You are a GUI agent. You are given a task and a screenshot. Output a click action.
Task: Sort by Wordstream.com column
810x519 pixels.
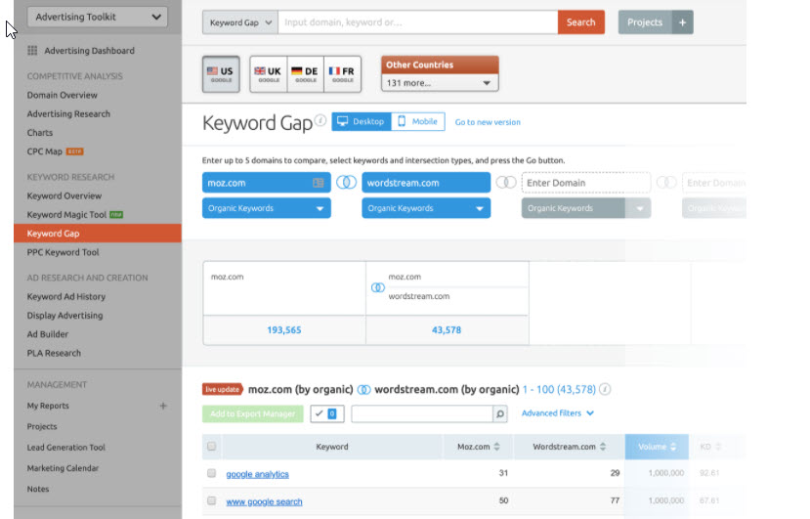[x=569, y=447]
